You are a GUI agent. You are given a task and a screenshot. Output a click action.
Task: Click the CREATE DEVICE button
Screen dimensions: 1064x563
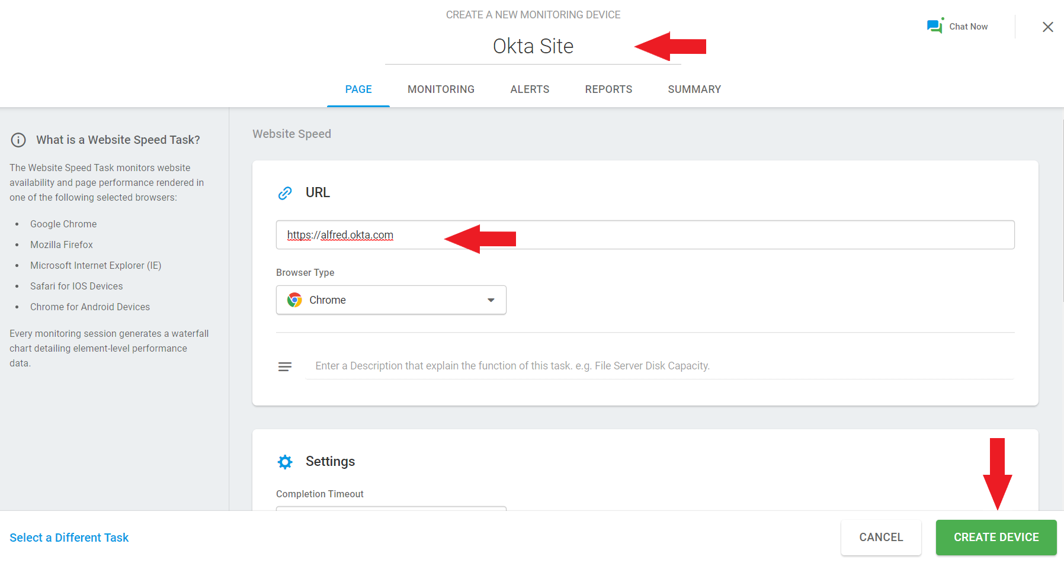pyautogui.click(x=996, y=537)
